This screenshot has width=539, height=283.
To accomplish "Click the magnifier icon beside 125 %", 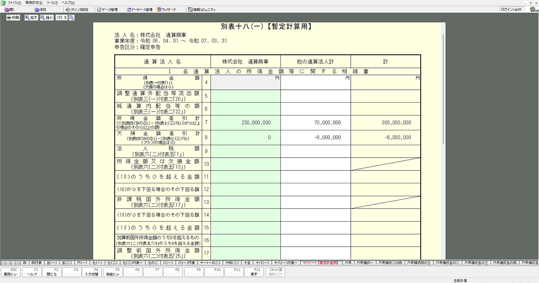I will point(71,18).
